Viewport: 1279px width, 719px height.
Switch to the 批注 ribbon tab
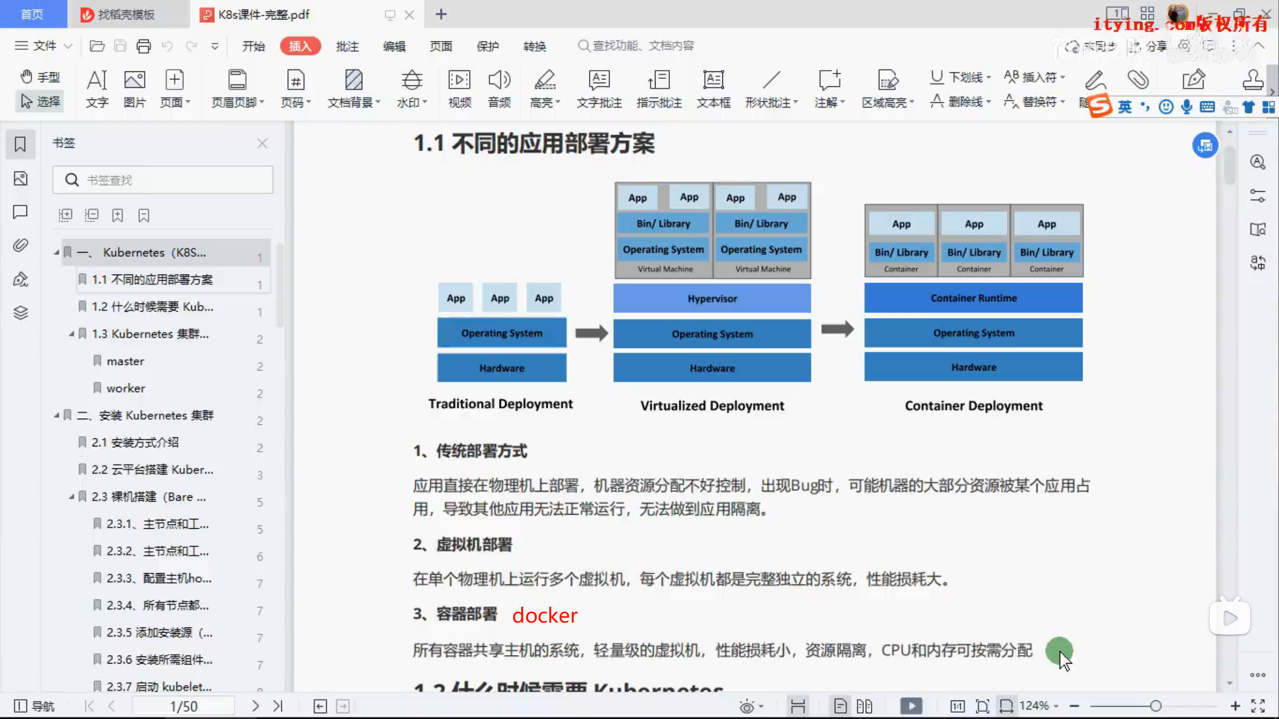347,46
